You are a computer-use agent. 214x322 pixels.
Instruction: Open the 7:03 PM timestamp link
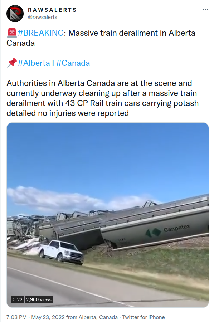coord(16,317)
